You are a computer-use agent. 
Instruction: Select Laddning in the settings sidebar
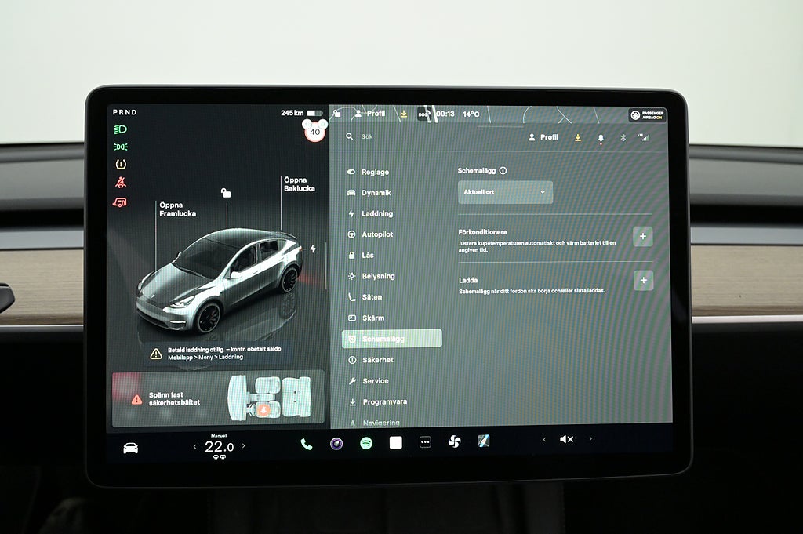coord(376,213)
